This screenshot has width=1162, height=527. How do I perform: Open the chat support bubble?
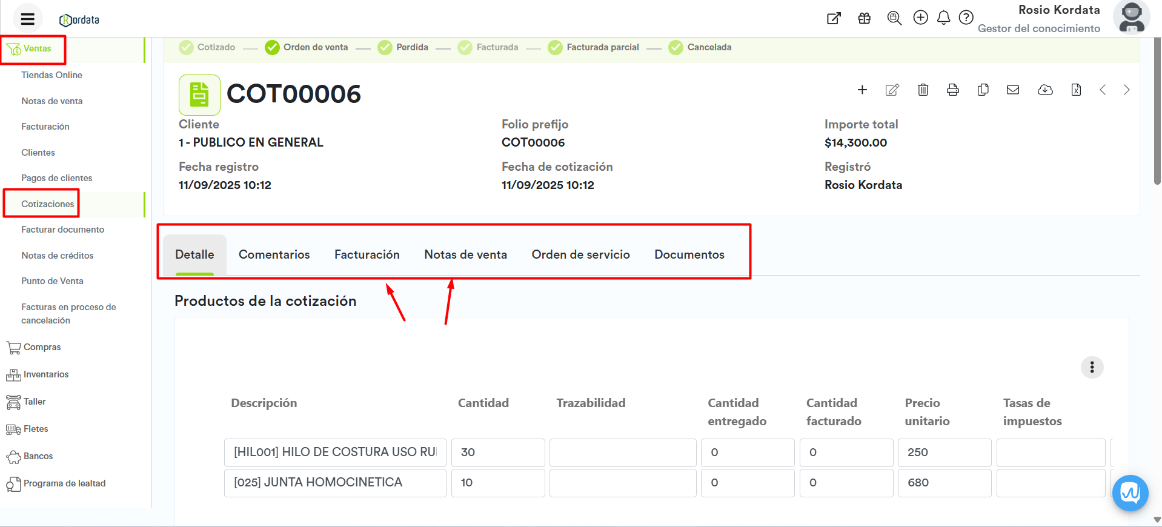1130,493
